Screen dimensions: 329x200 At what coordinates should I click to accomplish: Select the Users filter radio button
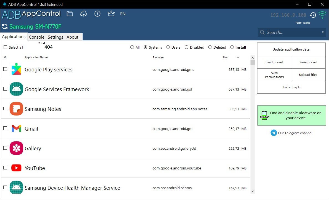[168, 47]
